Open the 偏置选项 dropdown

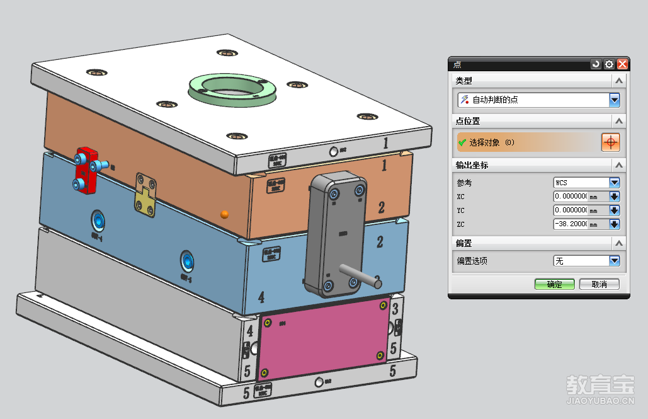[615, 261]
